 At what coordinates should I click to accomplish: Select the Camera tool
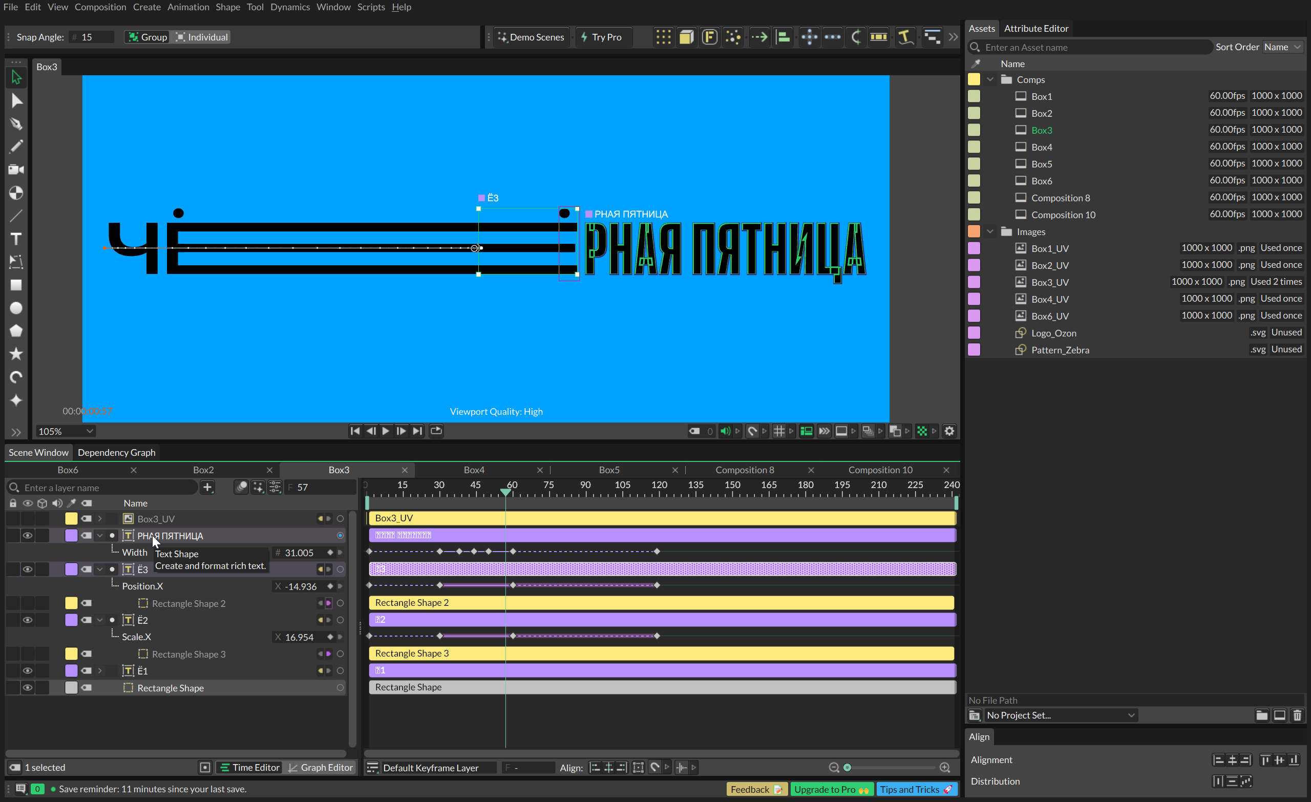click(x=16, y=170)
